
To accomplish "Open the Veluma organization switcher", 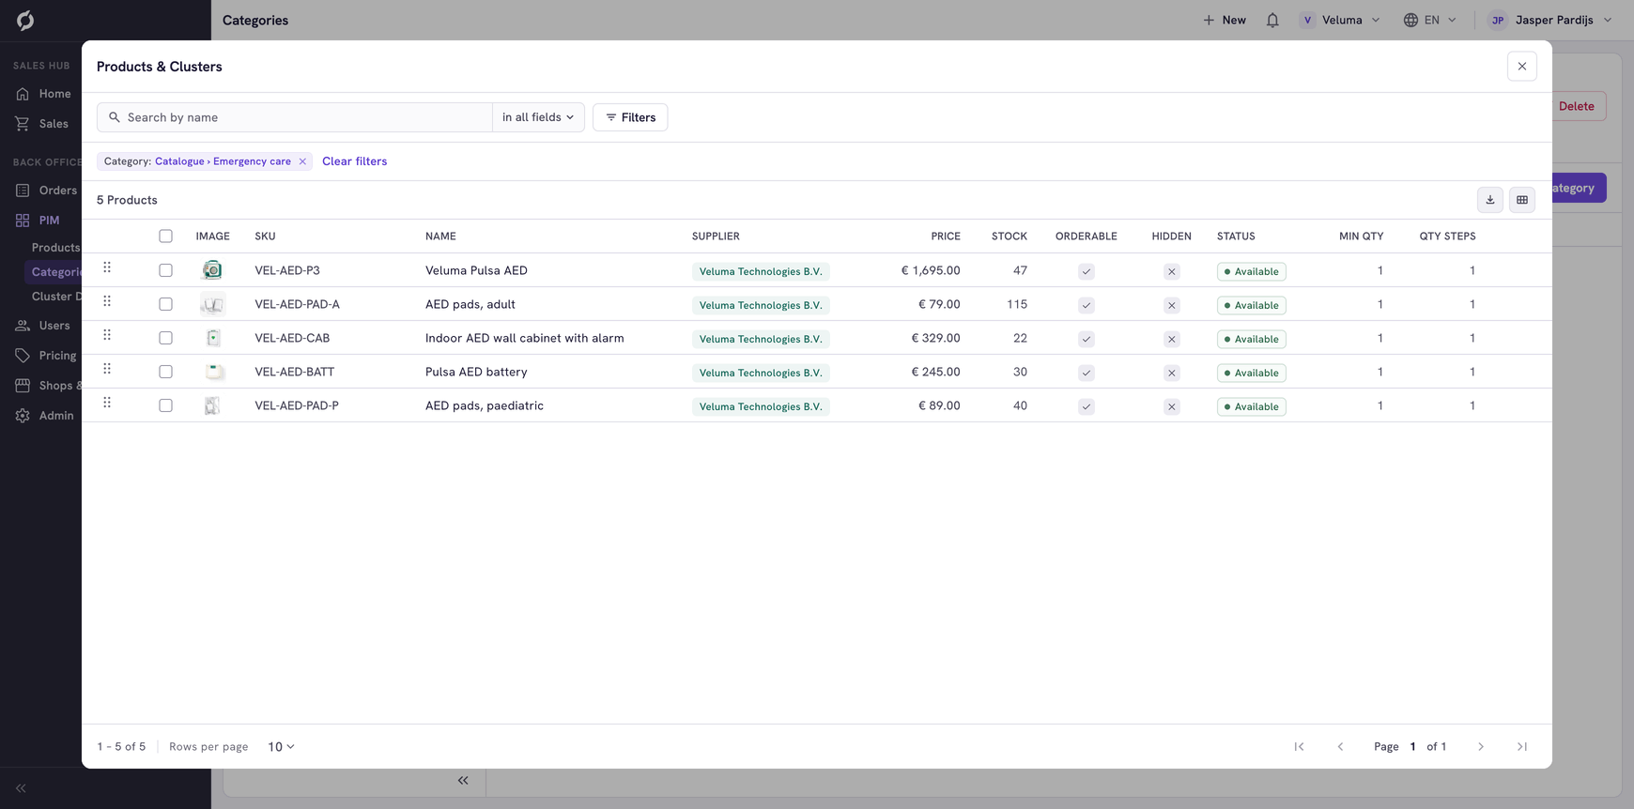I will [x=1340, y=20].
